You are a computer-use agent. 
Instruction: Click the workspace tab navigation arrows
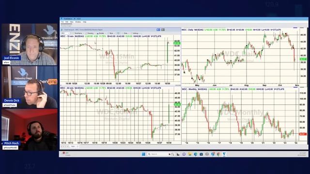[64, 146]
